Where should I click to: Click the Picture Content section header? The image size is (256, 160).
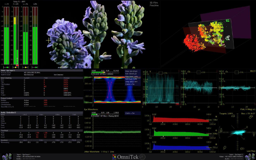pyautogui.click(x=42, y=98)
